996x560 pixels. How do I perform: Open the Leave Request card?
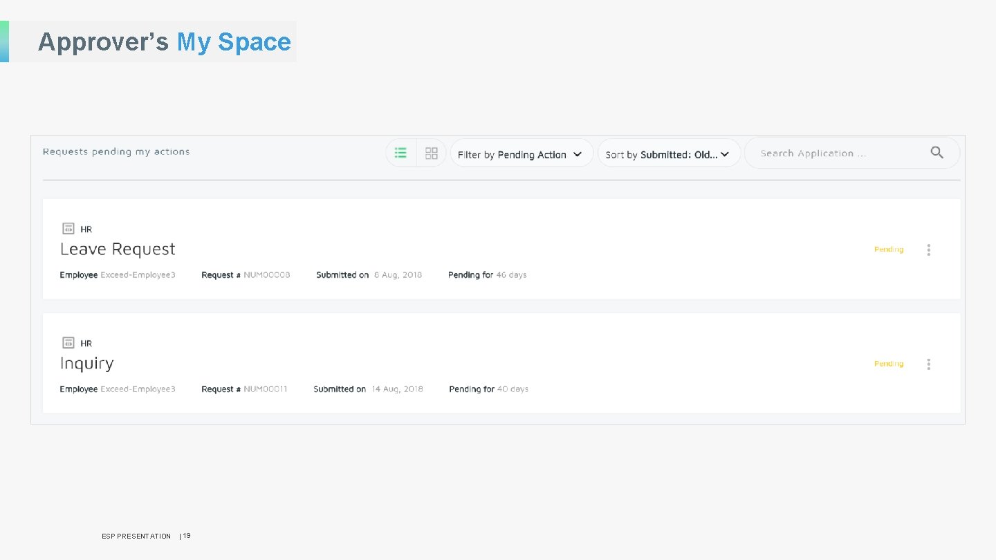[118, 249]
